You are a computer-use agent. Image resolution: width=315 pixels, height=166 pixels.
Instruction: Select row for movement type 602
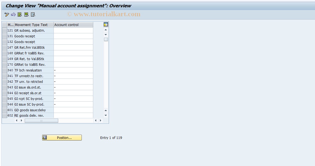click(x=4, y=116)
